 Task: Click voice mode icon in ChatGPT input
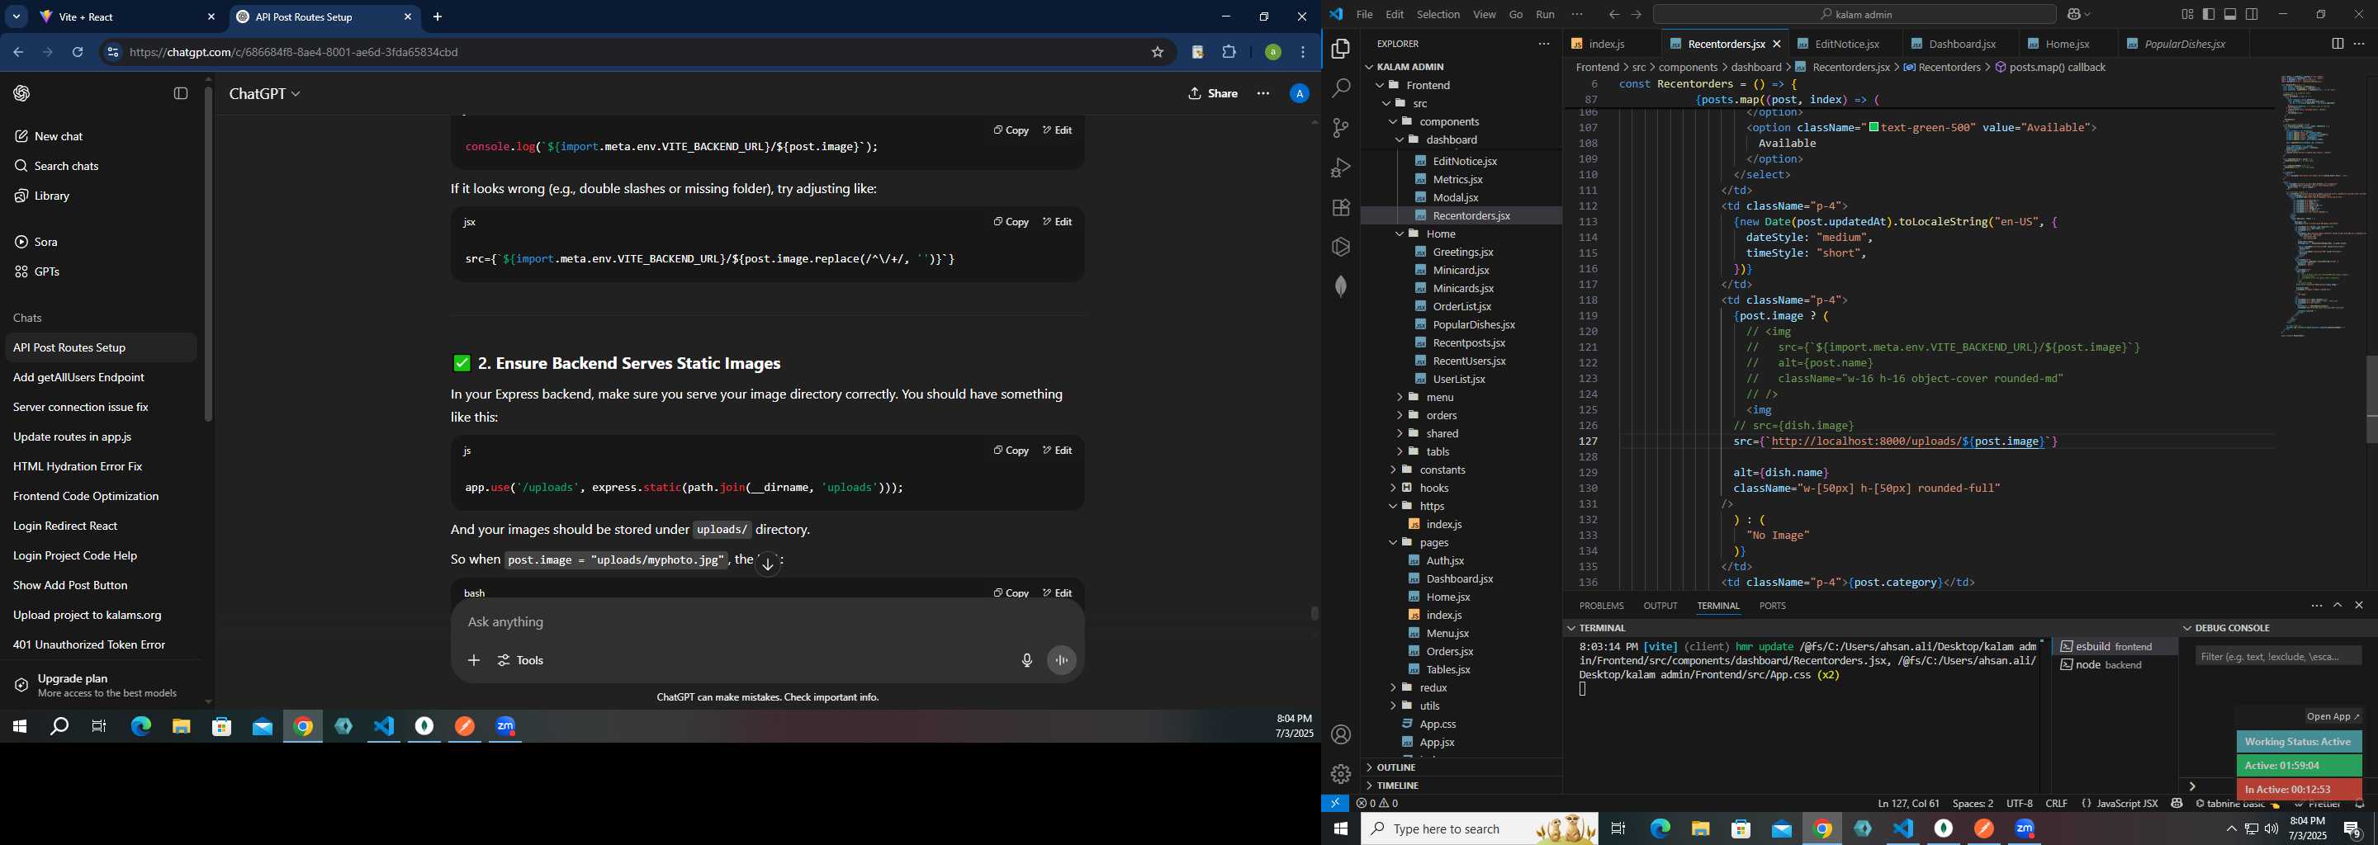(x=1062, y=660)
